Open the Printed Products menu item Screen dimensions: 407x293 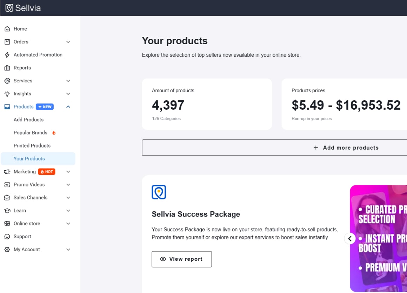tap(32, 145)
